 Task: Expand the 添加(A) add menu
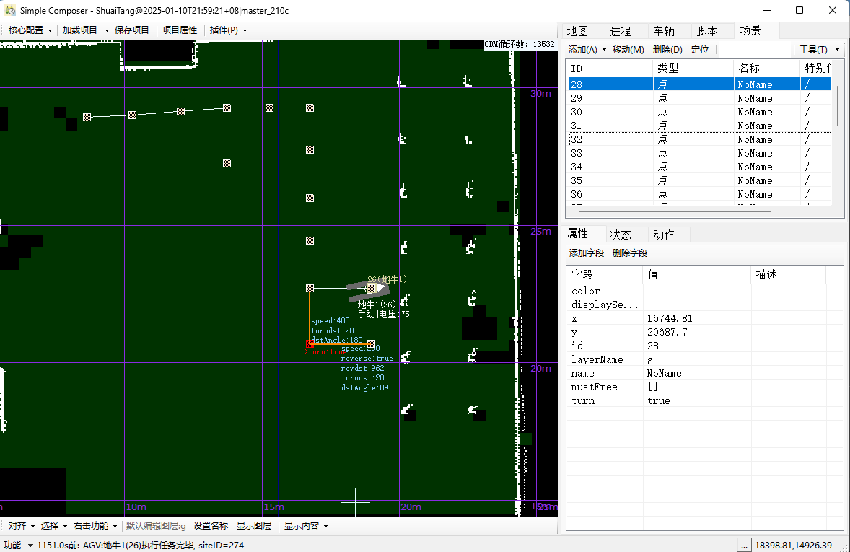(587, 50)
